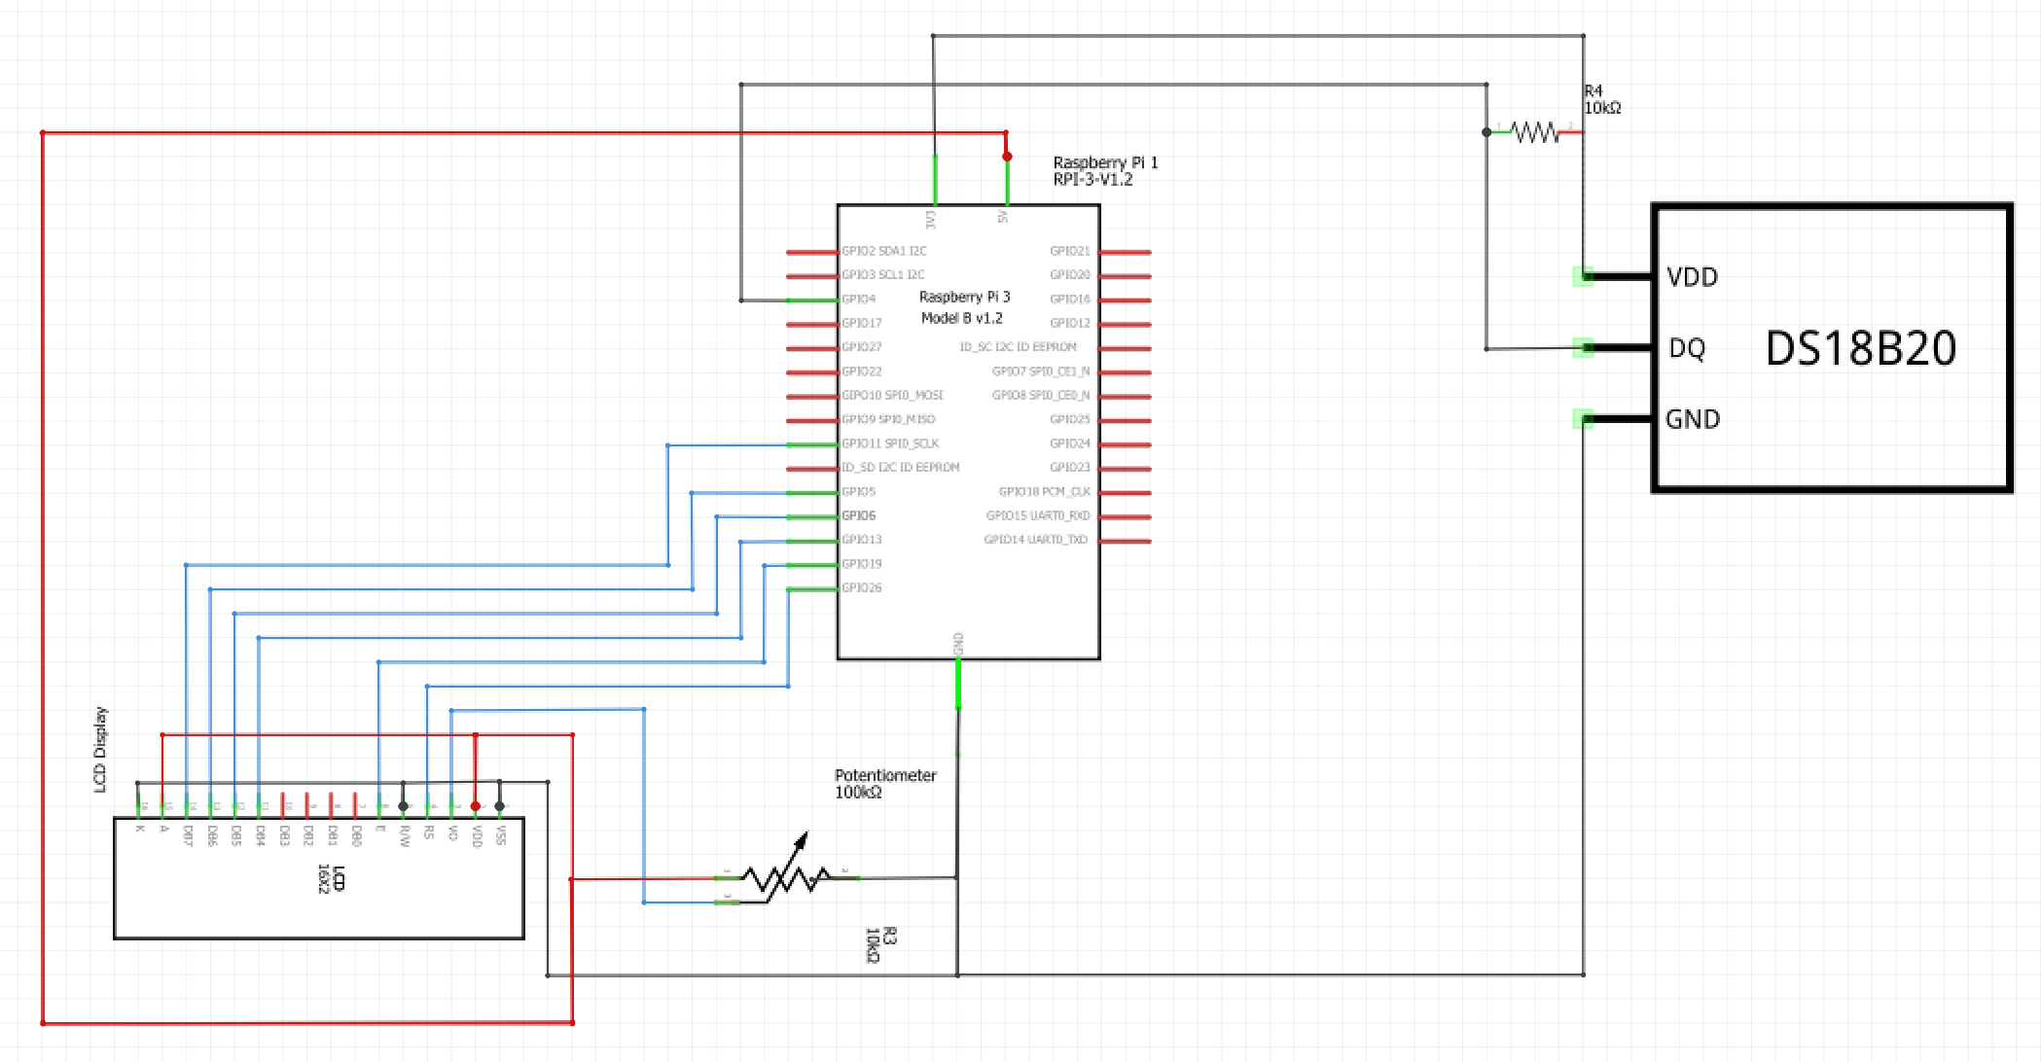The width and height of the screenshot is (2041, 1062).
Task: Select the VSS pin label on the LCD
Action: [500, 835]
